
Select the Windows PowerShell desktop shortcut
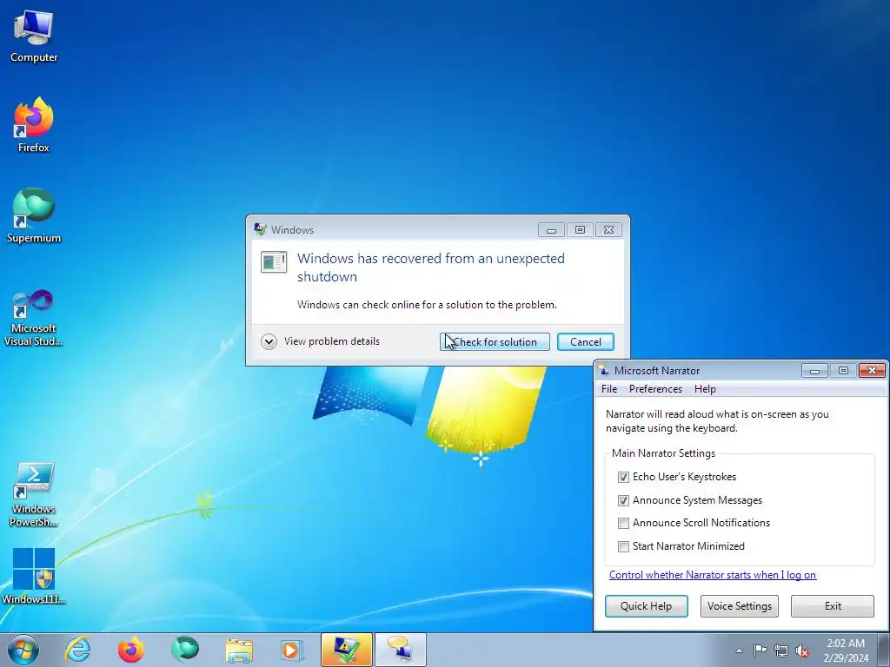point(34,494)
